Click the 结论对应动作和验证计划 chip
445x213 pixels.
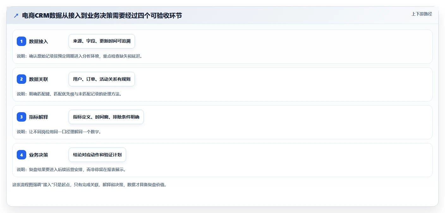pyautogui.click(x=97, y=155)
